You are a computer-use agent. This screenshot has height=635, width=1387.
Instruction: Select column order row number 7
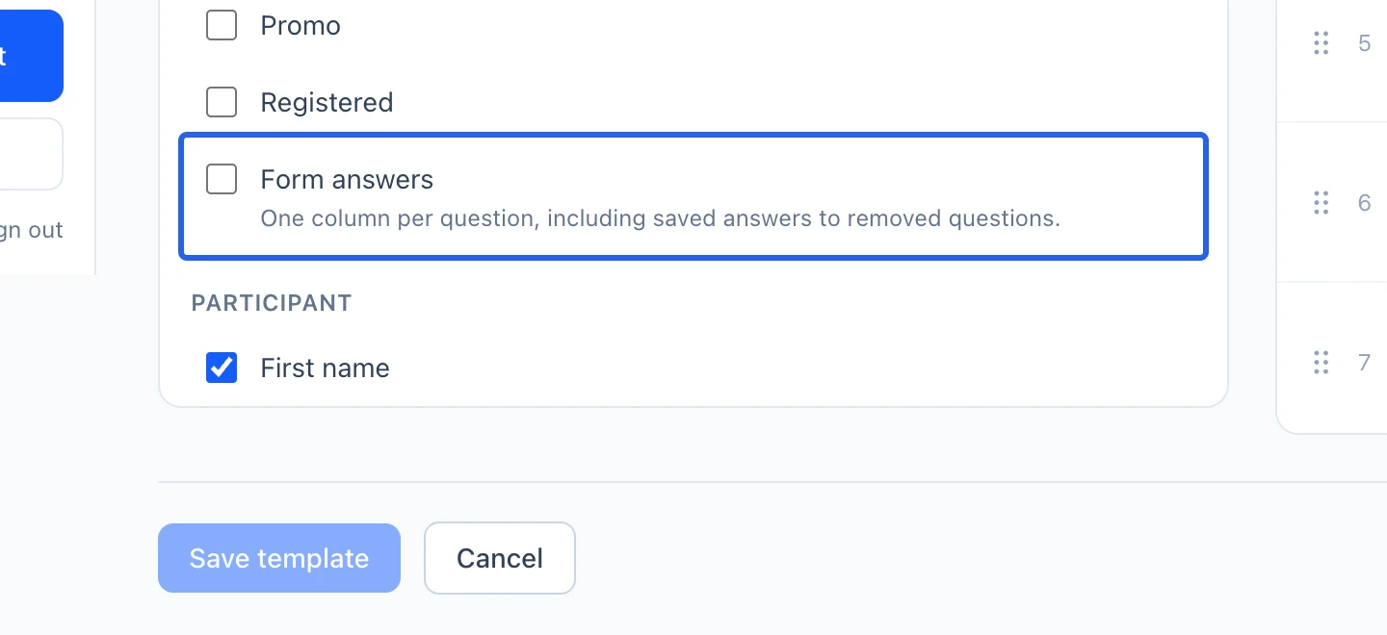(x=1364, y=363)
